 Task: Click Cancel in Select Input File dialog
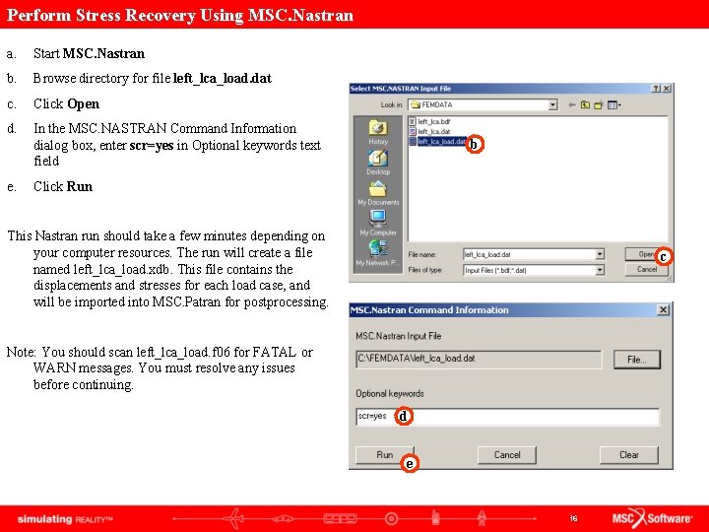click(x=646, y=269)
